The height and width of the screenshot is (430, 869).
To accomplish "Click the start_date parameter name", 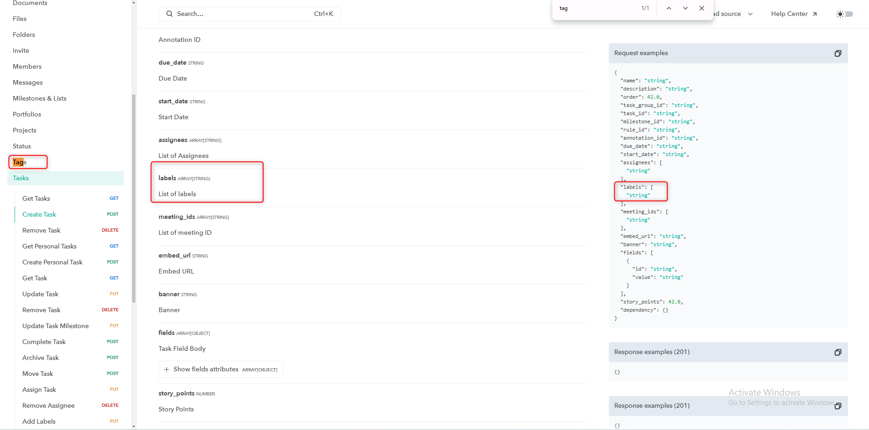I will pyautogui.click(x=173, y=101).
